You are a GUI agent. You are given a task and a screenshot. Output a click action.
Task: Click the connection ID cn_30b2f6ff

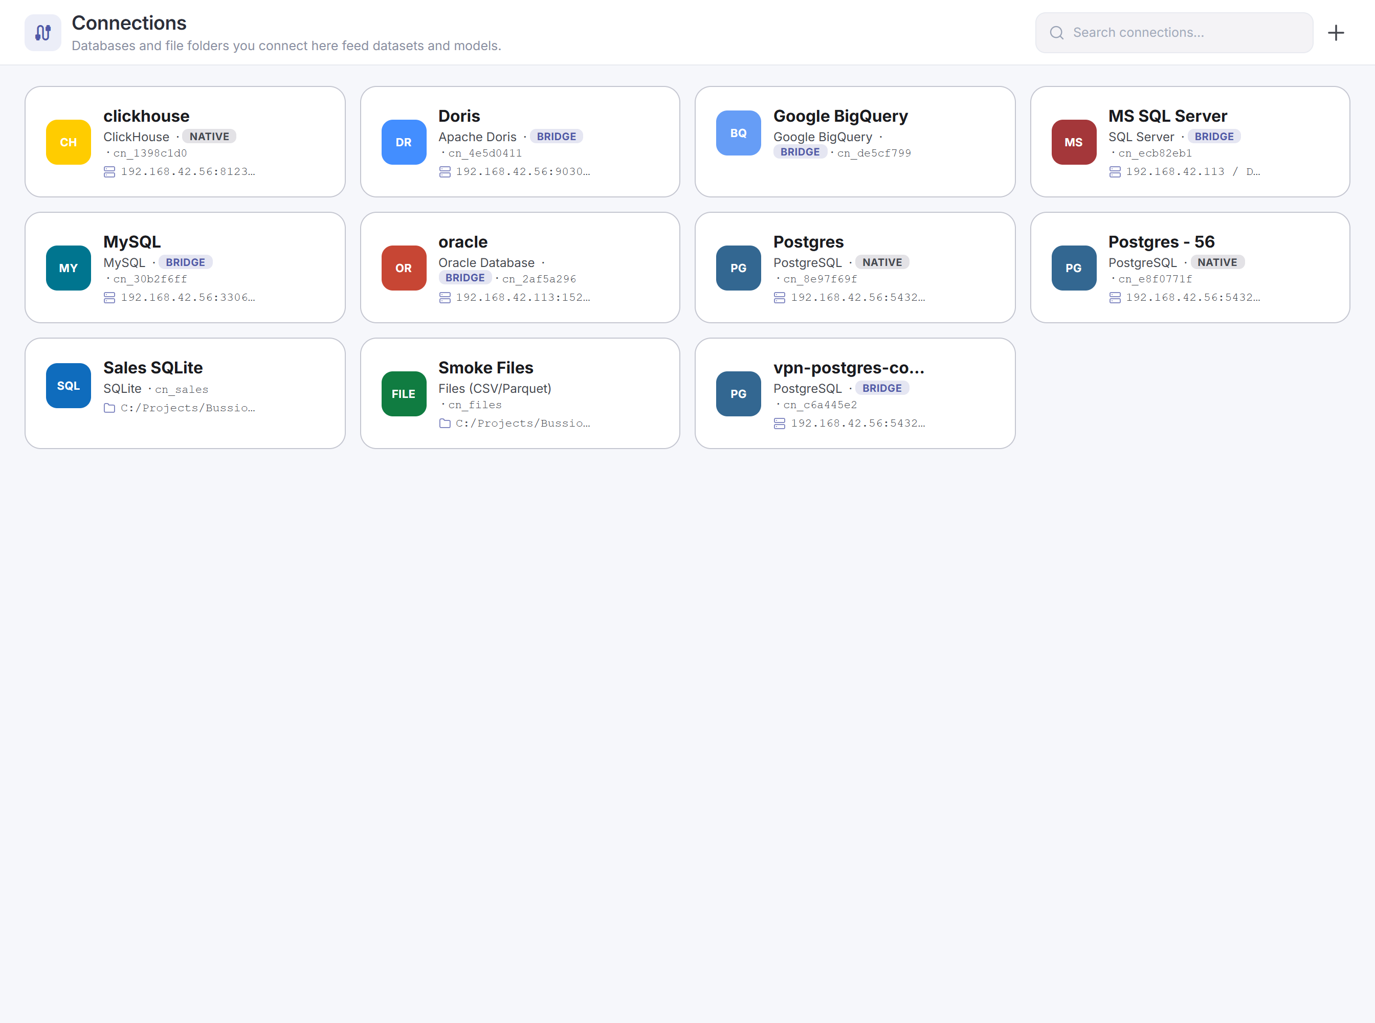click(150, 279)
